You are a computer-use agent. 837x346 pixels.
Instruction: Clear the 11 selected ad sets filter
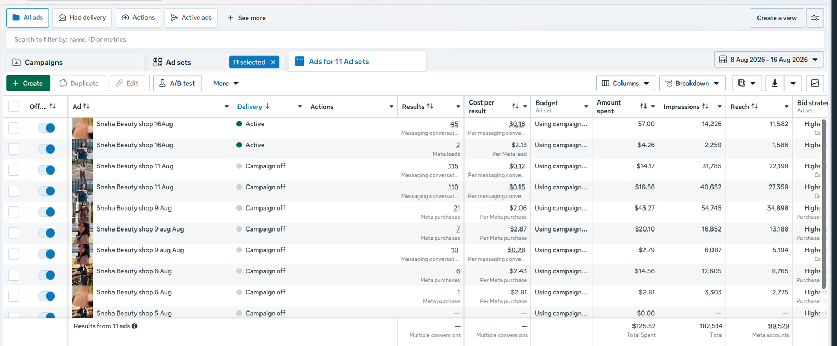click(x=273, y=62)
